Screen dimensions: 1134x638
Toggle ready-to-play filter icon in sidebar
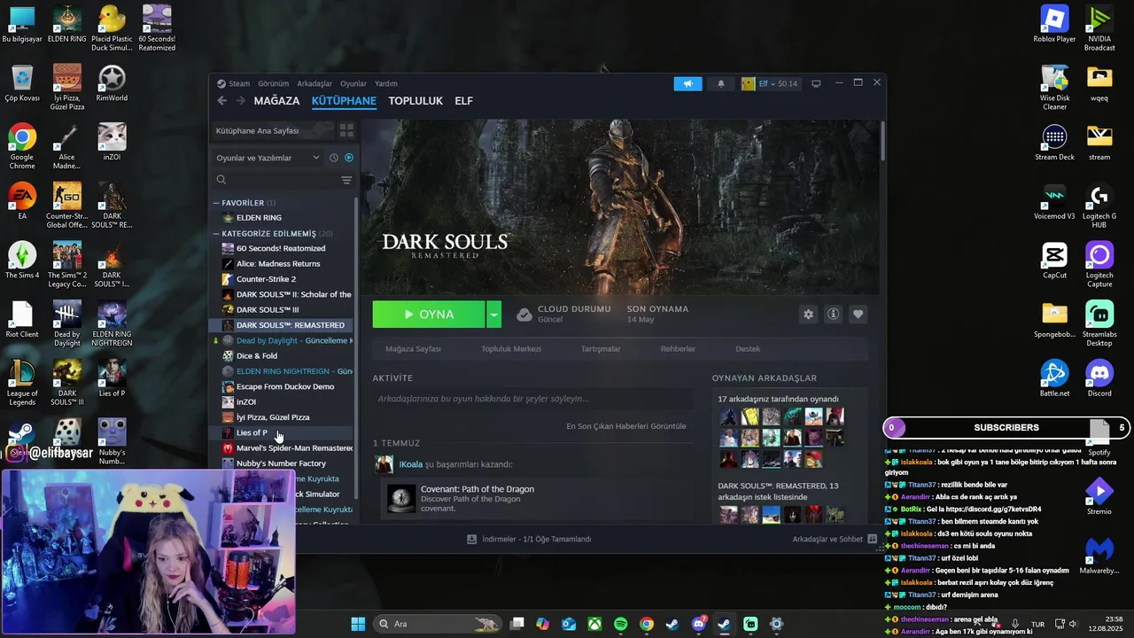coord(349,158)
